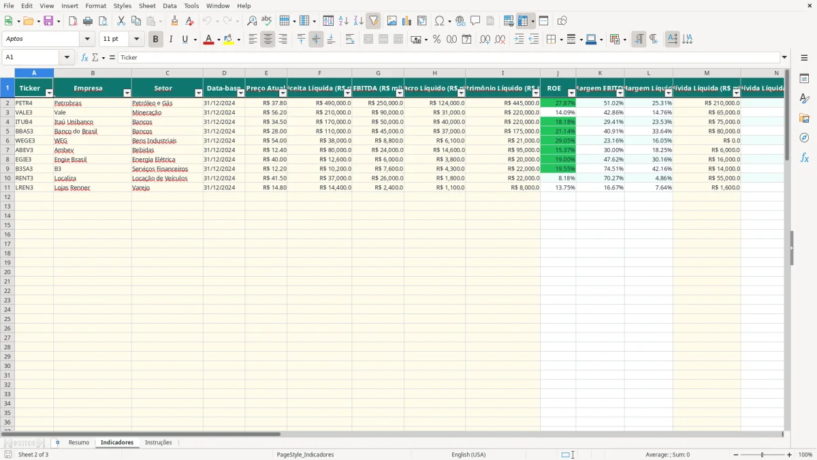Toggle Wrap Text
Screen dimensions: 817x460
(350, 40)
